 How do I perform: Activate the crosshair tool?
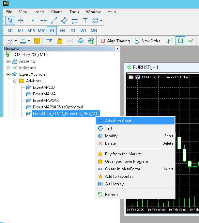(21, 21)
